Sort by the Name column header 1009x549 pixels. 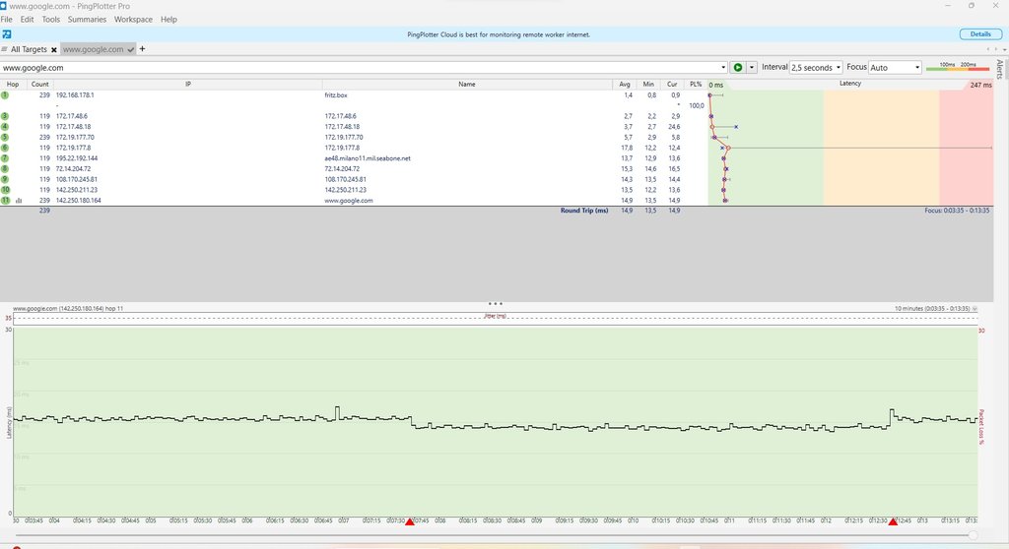tap(467, 85)
